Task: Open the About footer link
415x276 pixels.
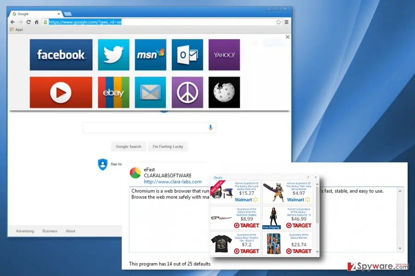Action: click(71, 231)
